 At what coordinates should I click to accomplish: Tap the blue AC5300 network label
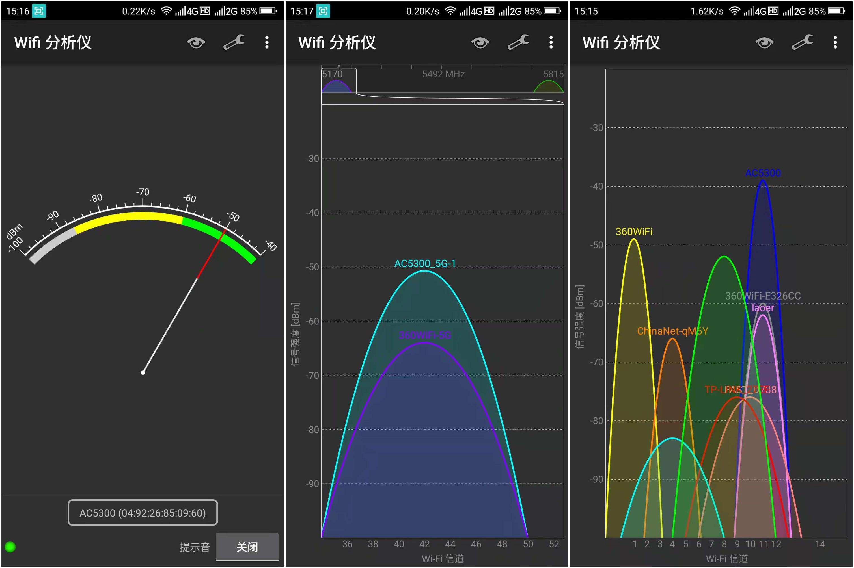[763, 173]
